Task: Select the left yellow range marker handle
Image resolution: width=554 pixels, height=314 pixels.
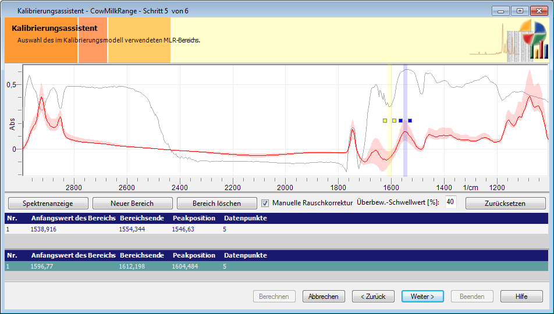Action: tap(385, 121)
